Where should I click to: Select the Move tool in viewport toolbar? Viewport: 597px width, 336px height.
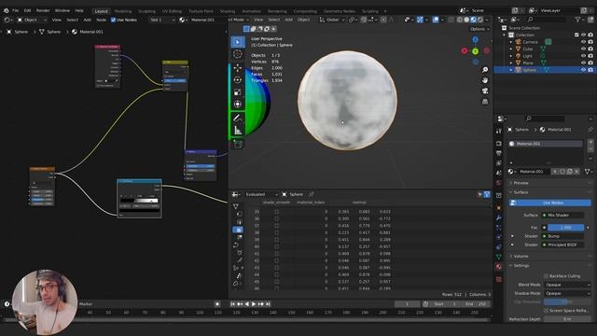[x=238, y=68]
